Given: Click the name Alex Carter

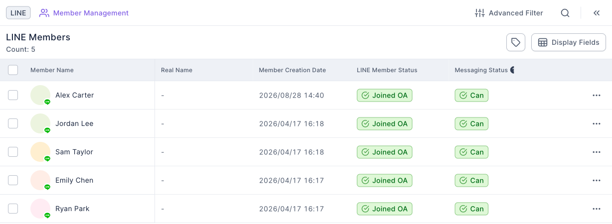Looking at the screenshot, I should tap(74, 95).
